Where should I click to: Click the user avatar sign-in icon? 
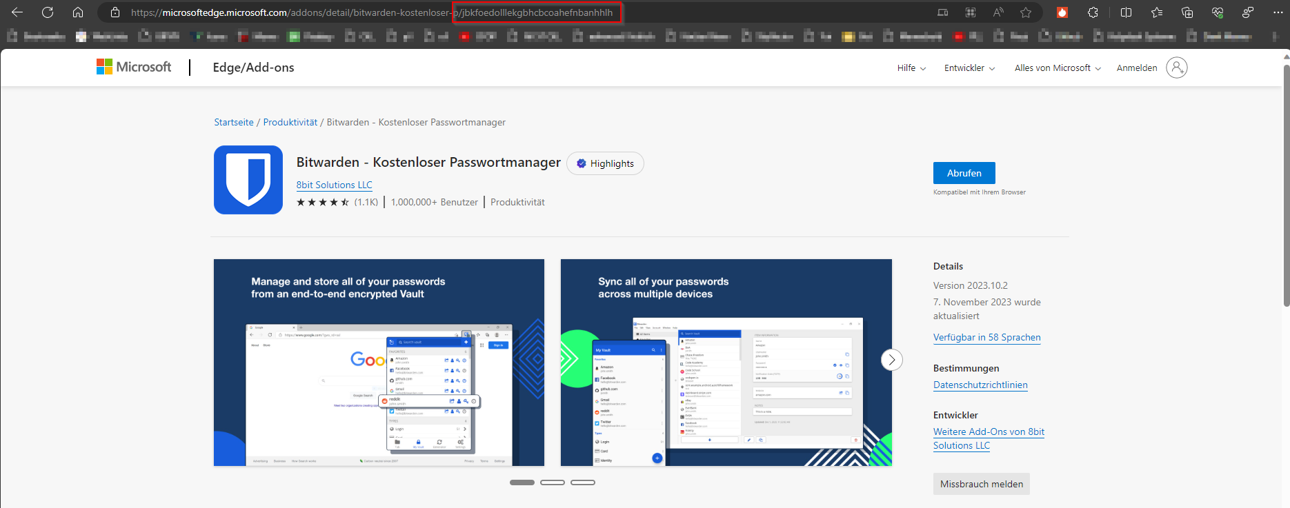point(1177,68)
